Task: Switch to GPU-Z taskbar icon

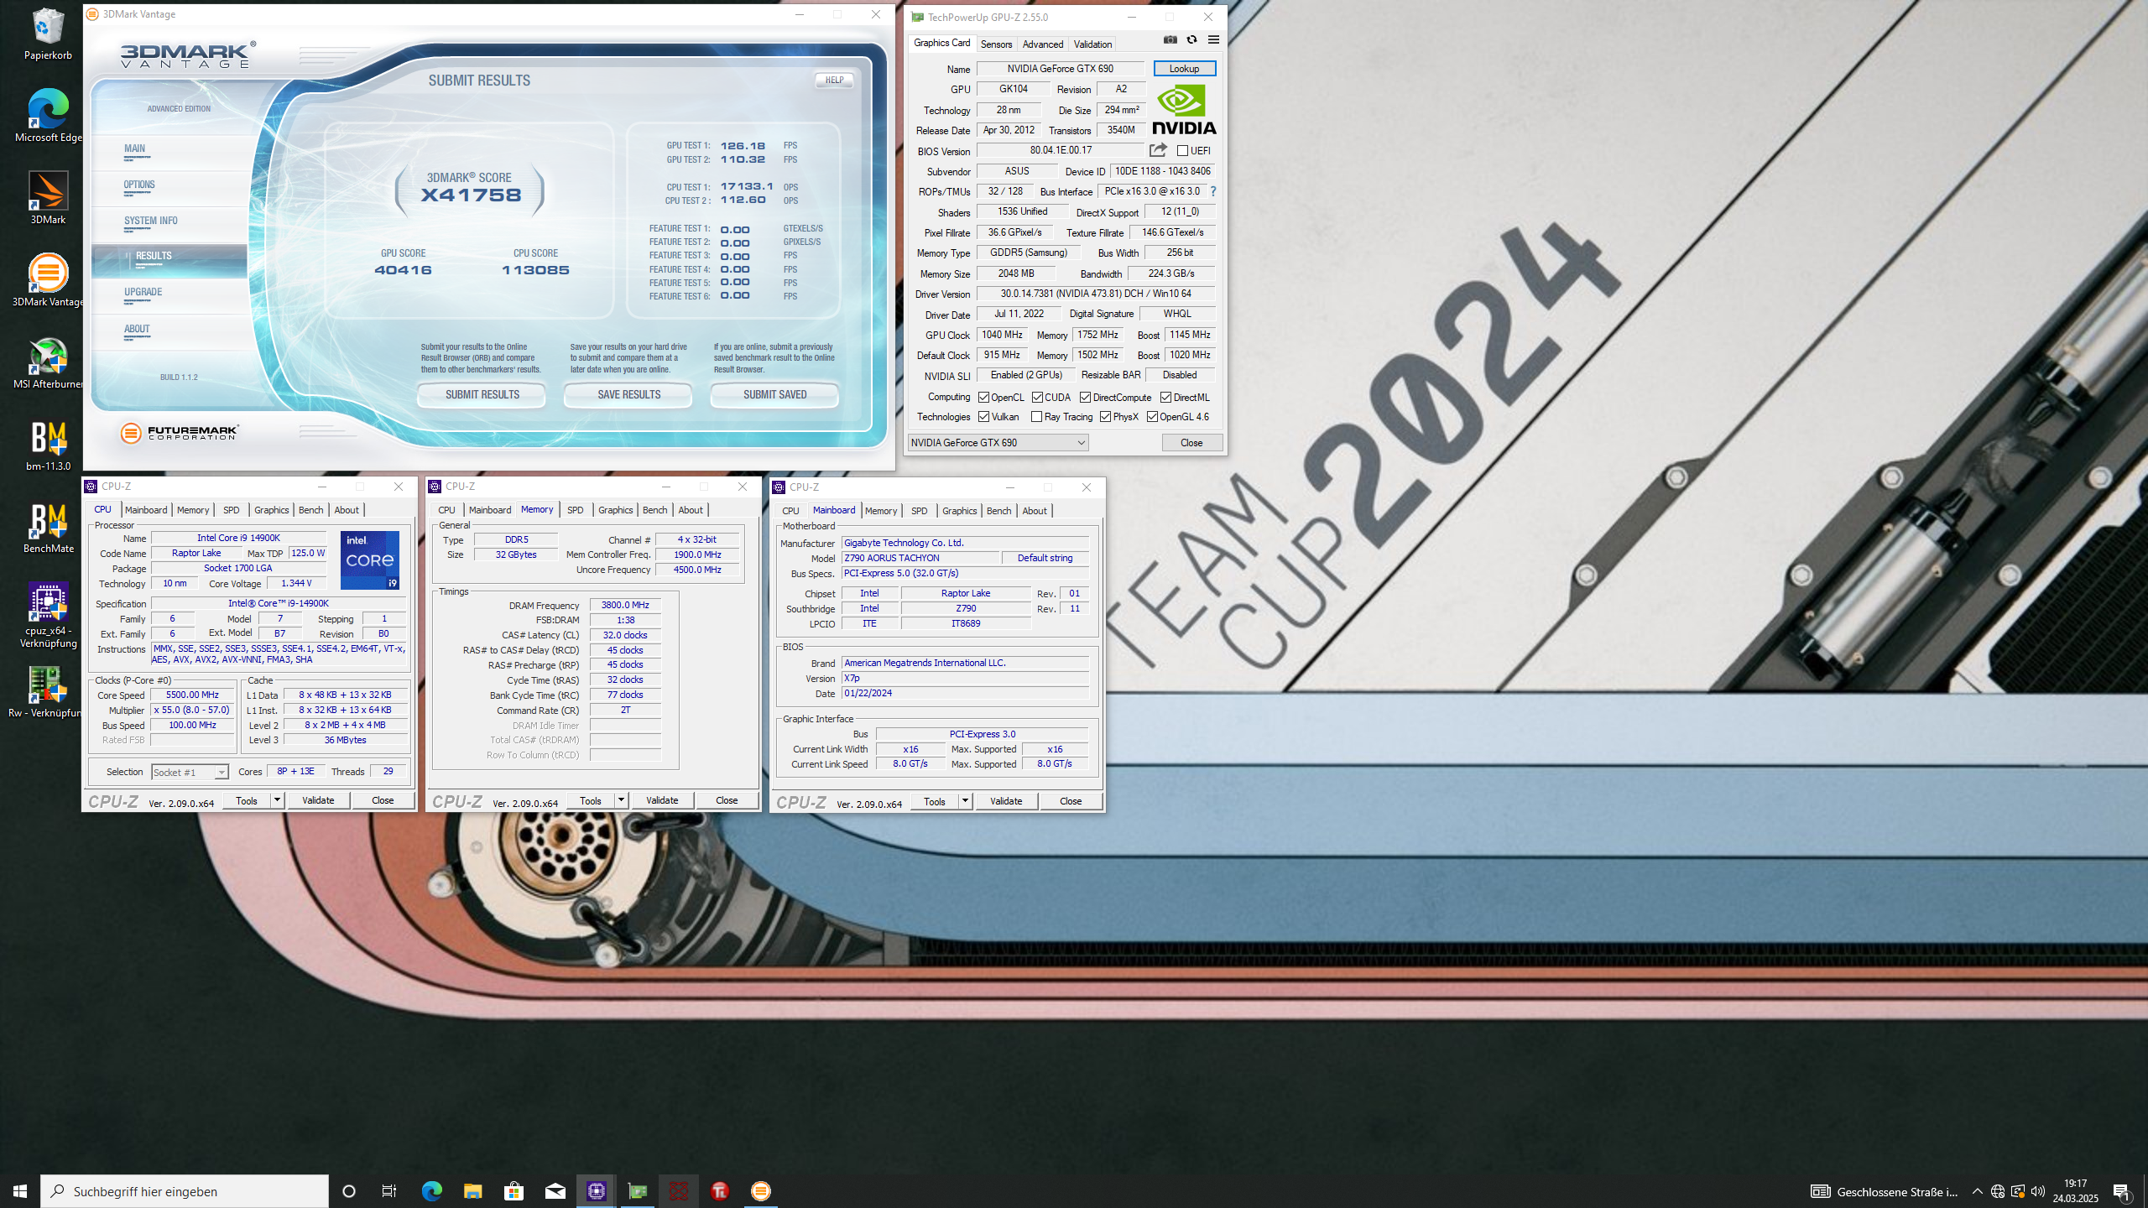Action: pos(638,1191)
